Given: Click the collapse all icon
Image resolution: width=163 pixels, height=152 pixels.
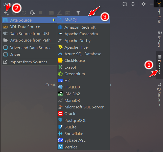Looking at the screenshot, I should point(133,4).
